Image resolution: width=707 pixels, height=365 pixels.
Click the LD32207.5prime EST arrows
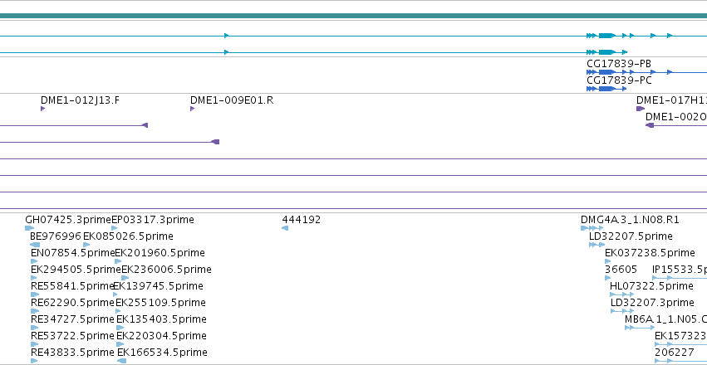(x=597, y=245)
